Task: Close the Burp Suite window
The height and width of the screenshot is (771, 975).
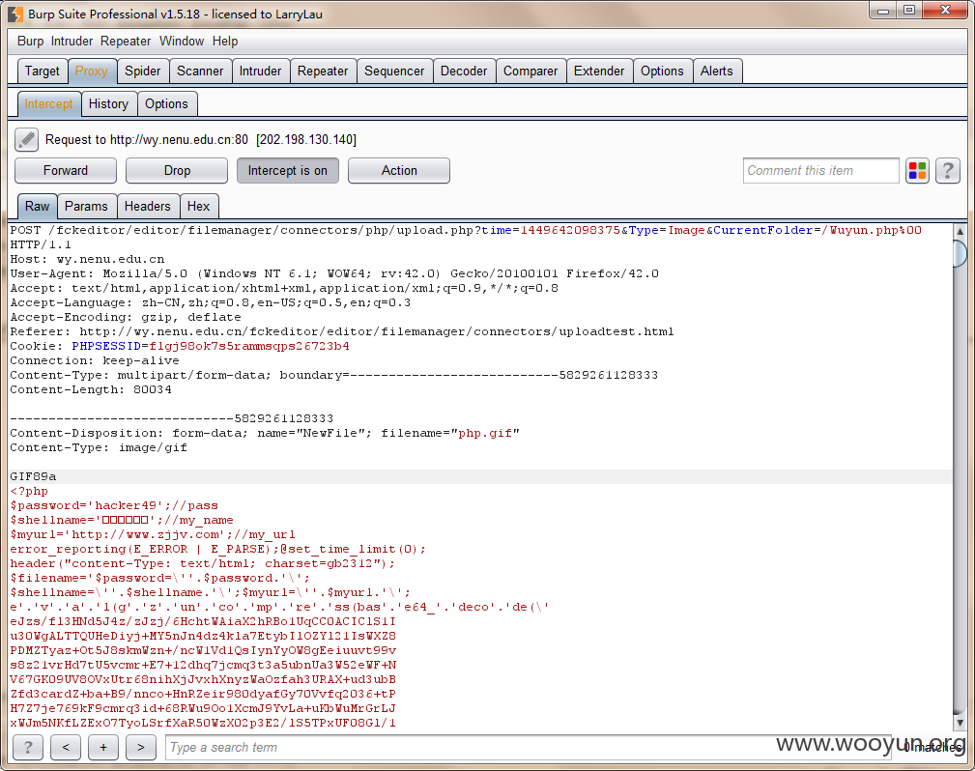Action: 945,11
